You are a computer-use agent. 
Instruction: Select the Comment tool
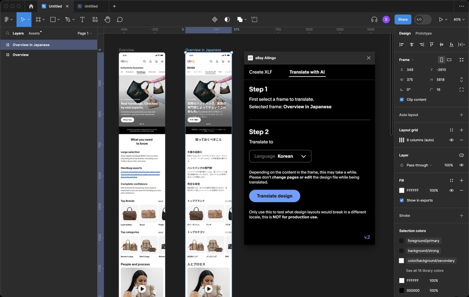coord(120,20)
